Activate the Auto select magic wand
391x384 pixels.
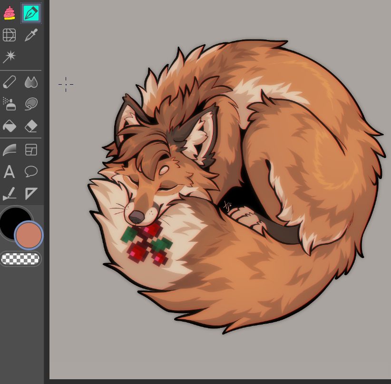click(9, 57)
